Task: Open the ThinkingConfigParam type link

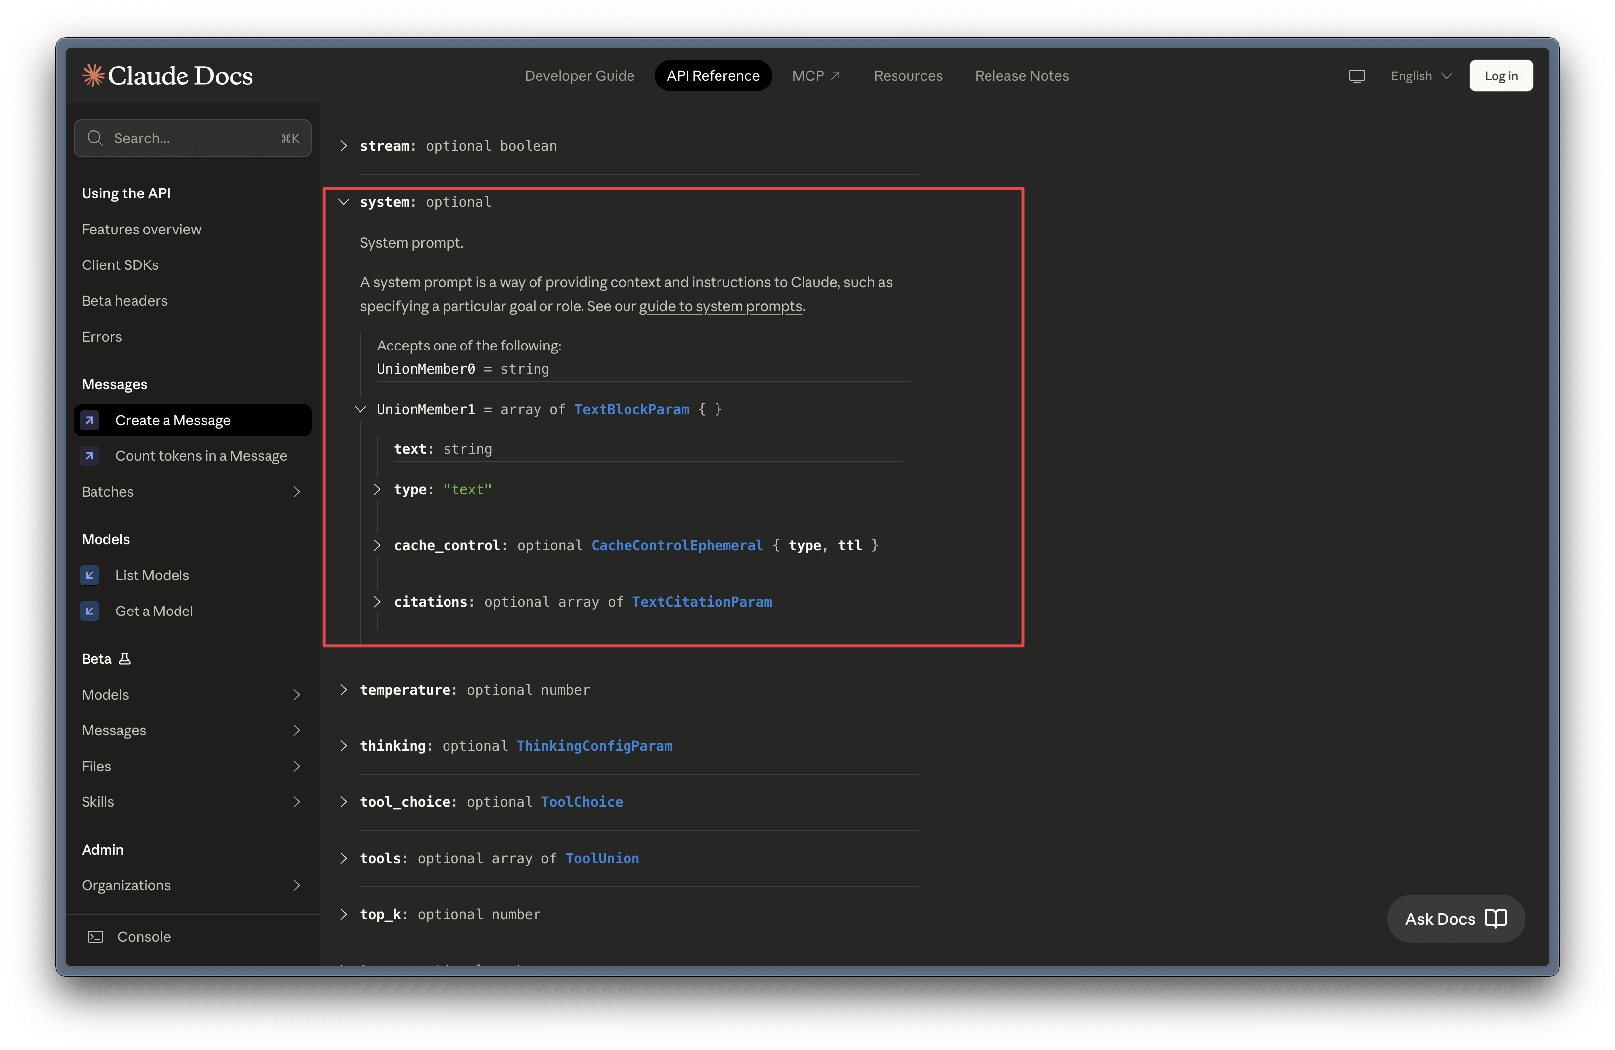Action: (594, 745)
